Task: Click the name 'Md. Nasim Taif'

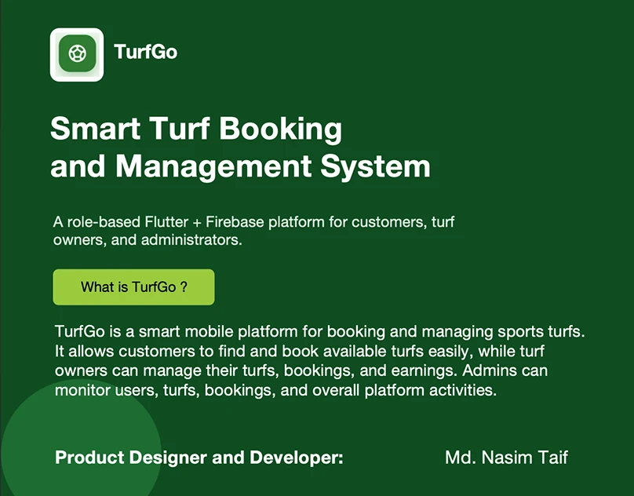Action: 506,458
